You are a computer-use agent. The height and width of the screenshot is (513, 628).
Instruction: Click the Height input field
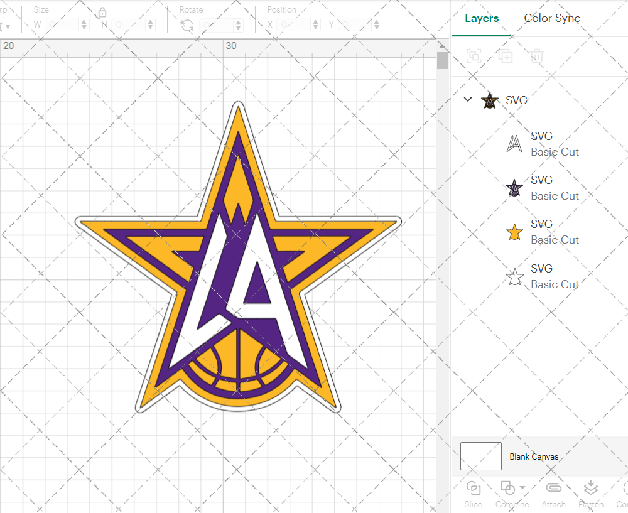point(129,25)
